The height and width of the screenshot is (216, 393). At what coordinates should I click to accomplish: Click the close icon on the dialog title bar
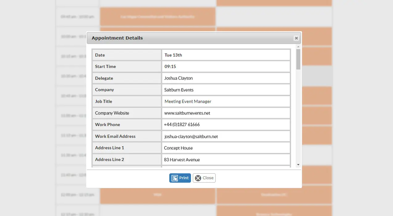pos(296,38)
